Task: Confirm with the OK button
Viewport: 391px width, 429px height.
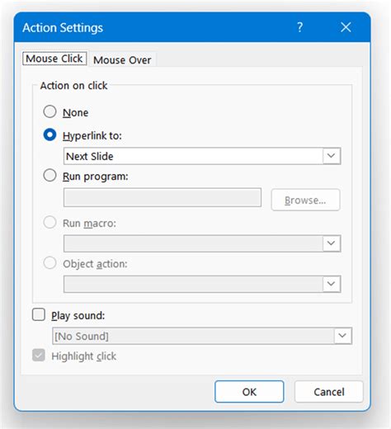Action: 249,392
